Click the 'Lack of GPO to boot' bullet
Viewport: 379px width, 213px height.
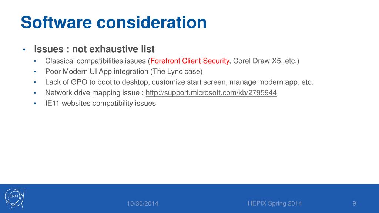tap(179, 82)
